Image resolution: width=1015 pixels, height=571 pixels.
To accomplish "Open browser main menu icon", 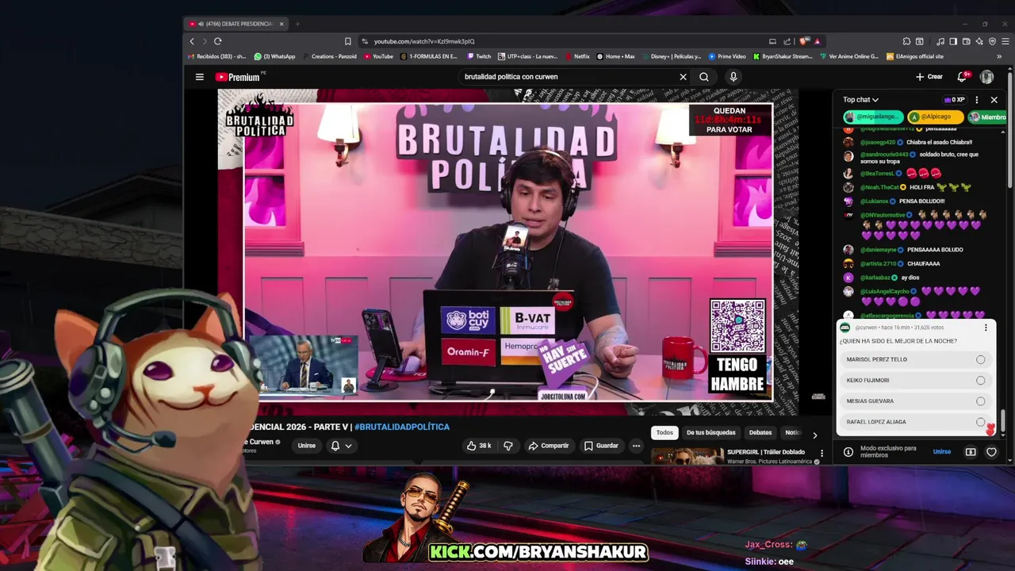I will click(1005, 41).
